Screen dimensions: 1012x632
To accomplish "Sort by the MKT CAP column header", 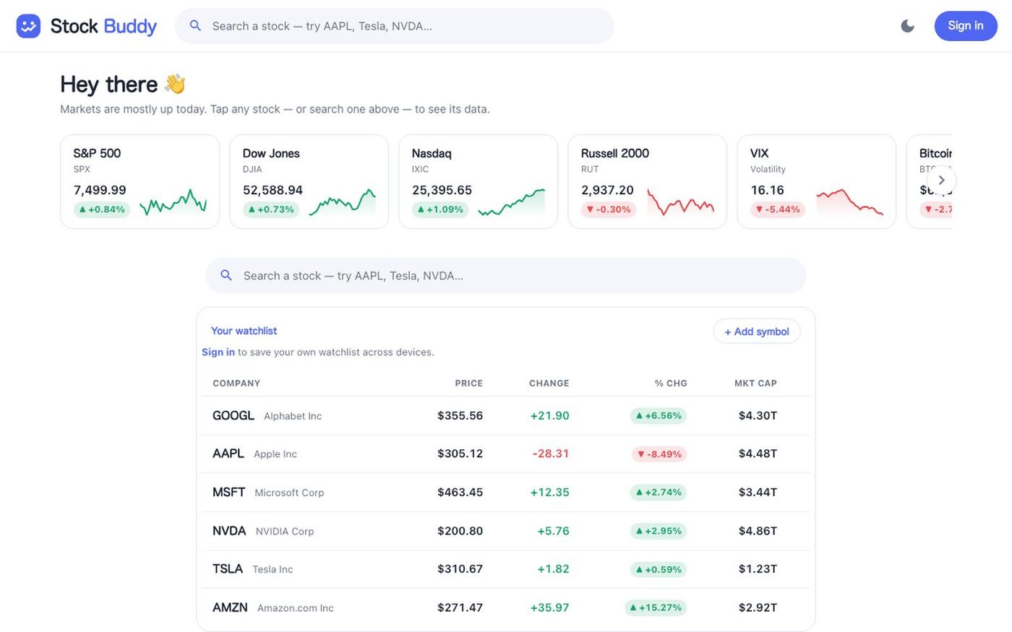I will pyautogui.click(x=755, y=384).
